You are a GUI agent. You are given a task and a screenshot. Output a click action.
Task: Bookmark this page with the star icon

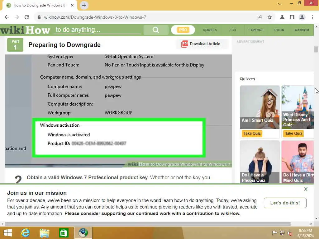(x=270, y=17)
